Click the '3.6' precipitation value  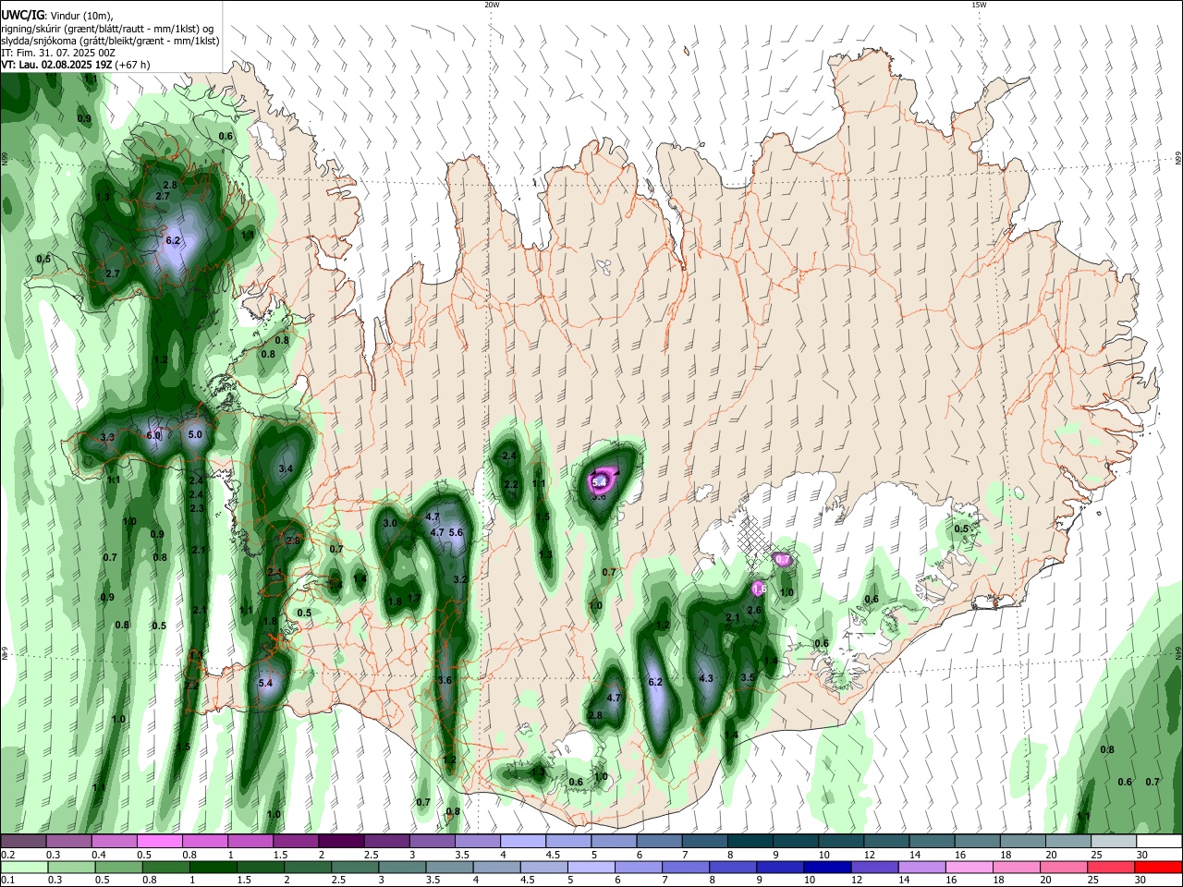(x=445, y=681)
